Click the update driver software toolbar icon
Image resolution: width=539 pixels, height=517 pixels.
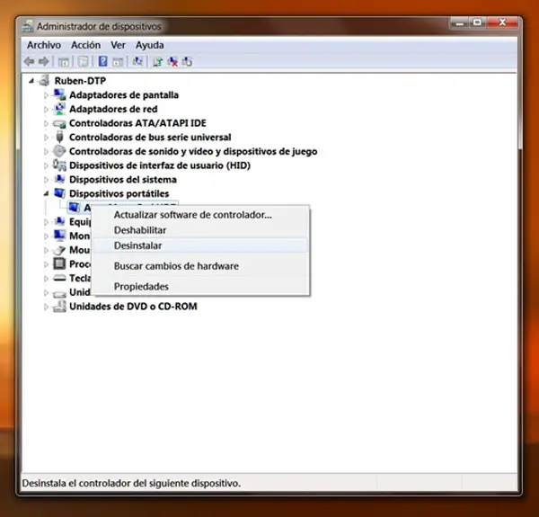tap(158, 62)
